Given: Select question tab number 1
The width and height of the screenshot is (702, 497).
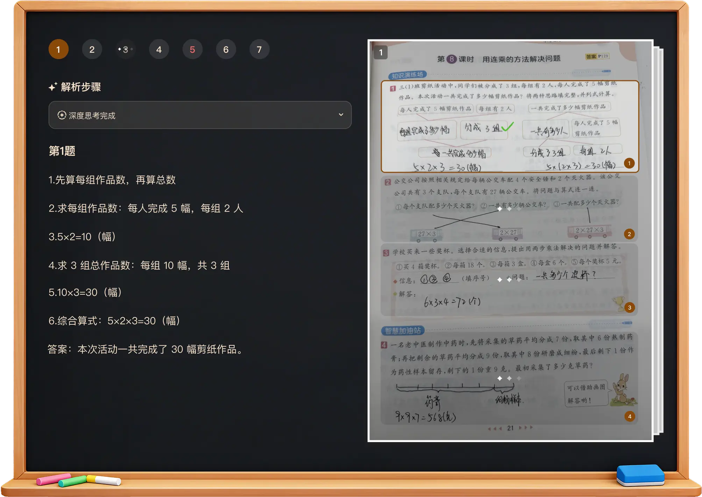Looking at the screenshot, I should pyautogui.click(x=58, y=49).
